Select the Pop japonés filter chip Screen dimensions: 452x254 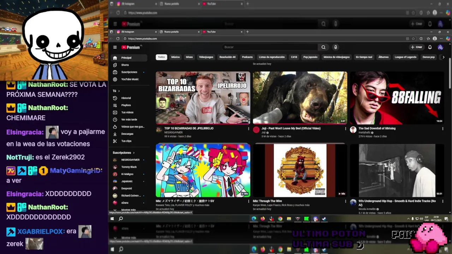(310, 57)
